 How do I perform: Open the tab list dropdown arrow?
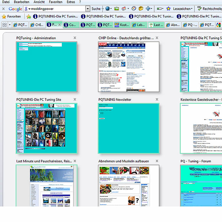click(10, 25)
